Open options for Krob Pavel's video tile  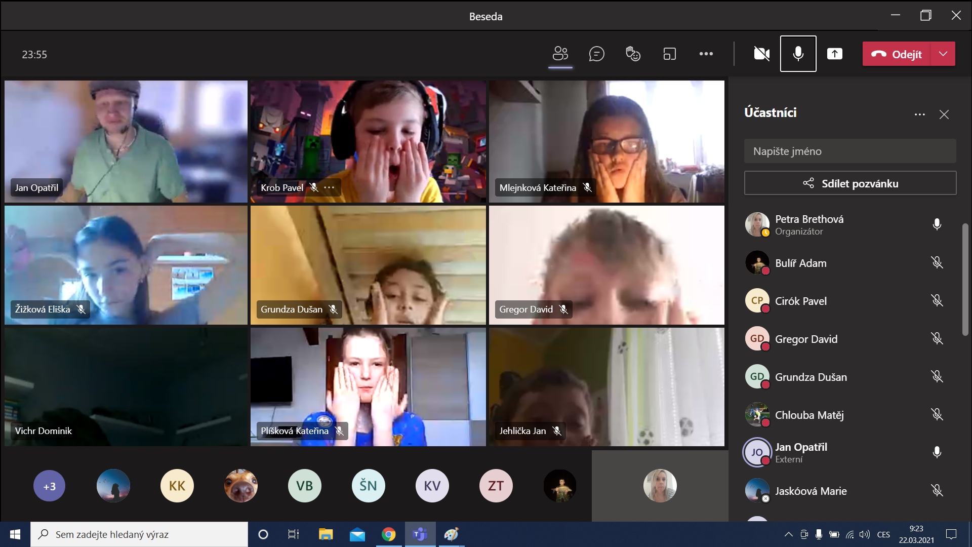point(329,187)
